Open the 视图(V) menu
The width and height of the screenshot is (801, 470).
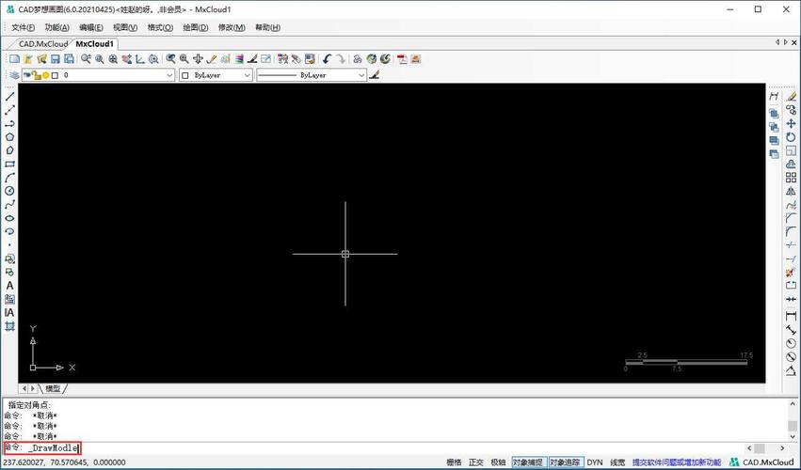coord(125,27)
